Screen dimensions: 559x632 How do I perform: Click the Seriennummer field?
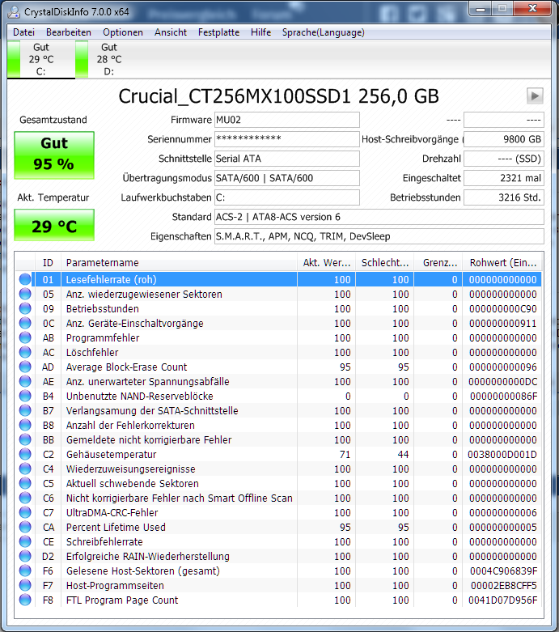click(286, 139)
